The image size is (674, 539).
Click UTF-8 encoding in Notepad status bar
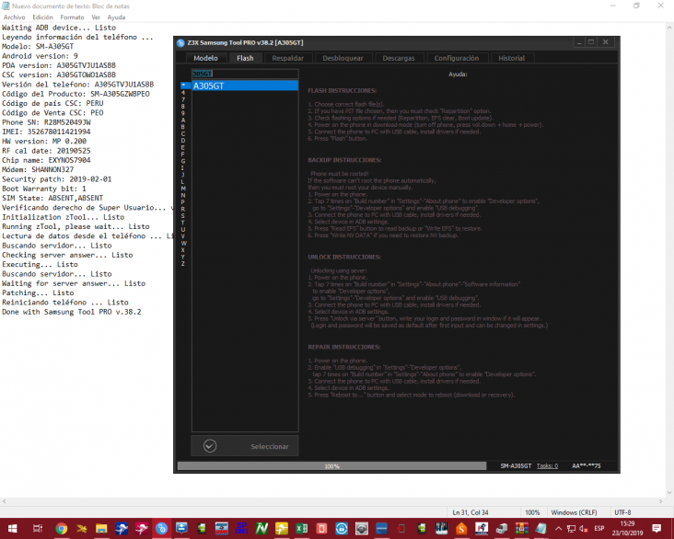pos(622,512)
